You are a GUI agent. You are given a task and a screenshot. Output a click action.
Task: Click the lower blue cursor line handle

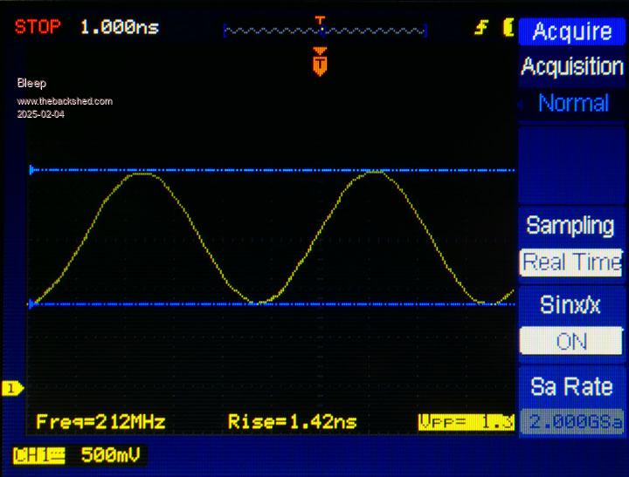(32, 304)
